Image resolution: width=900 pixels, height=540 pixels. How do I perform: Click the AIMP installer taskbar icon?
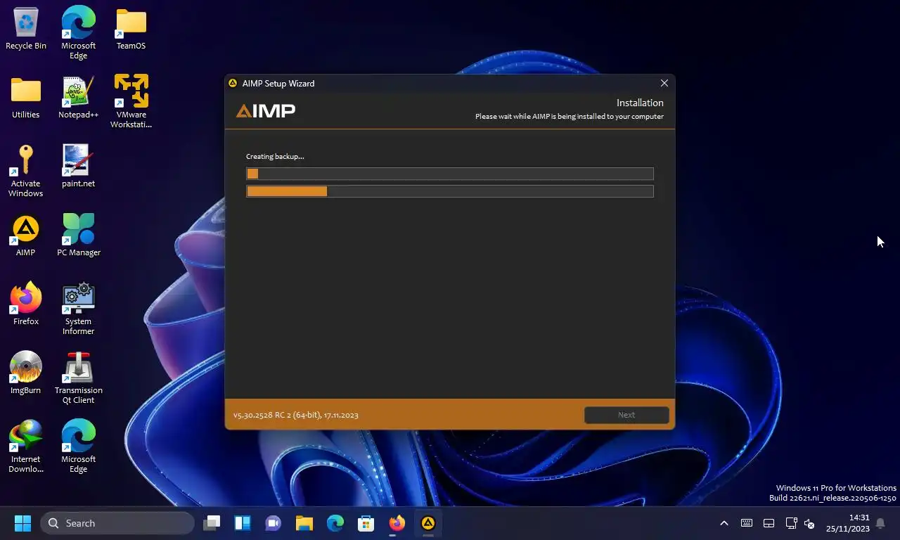pyautogui.click(x=428, y=523)
